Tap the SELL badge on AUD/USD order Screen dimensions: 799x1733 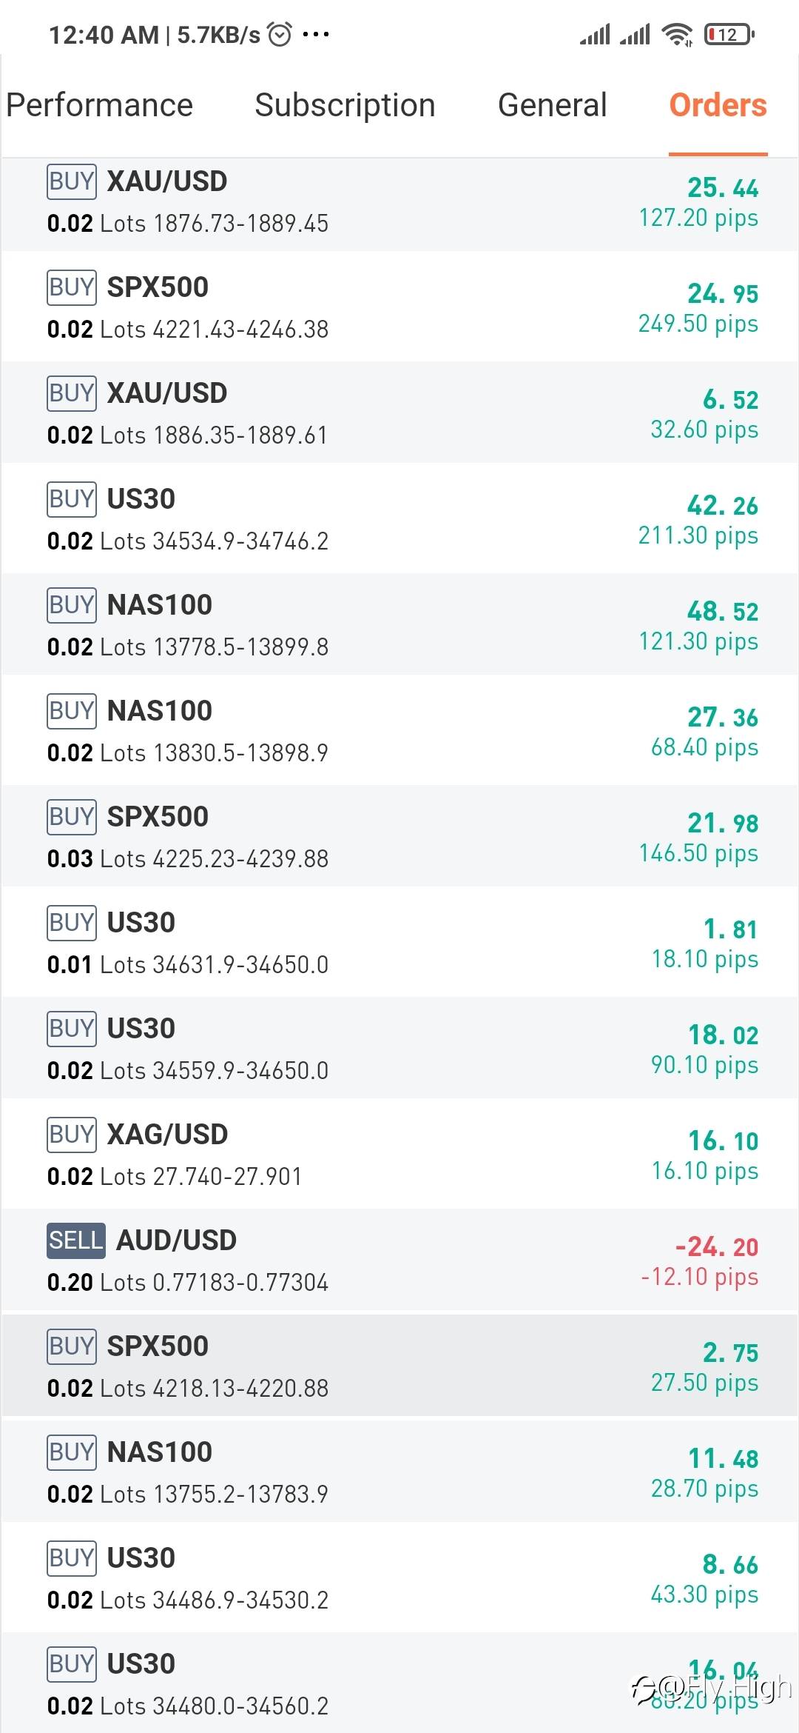pyautogui.click(x=75, y=1241)
